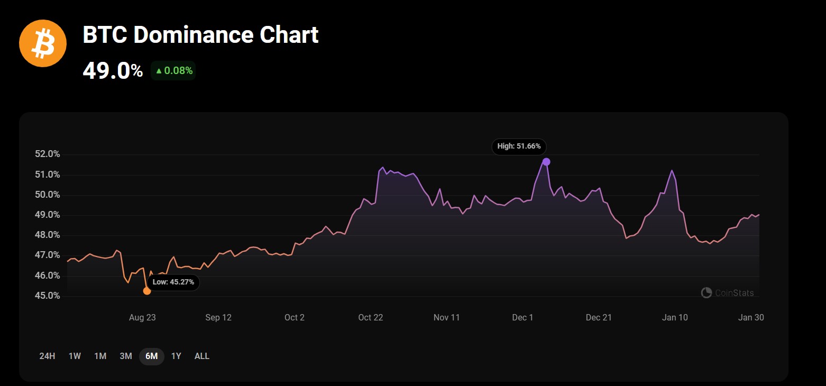Click the active 6M range button
826x386 pixels.
tap(152, 356)
